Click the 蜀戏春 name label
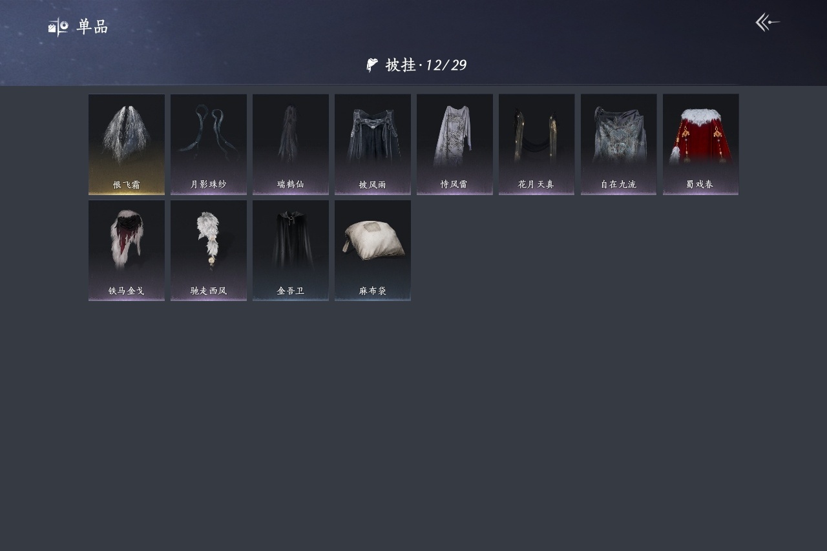This screenshot has width=827, height=551. click(700, 185)
